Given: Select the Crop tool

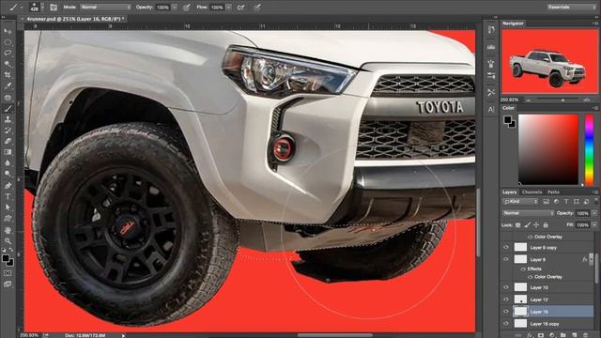Looking at the screenshot, I should [x=8, y=75].
